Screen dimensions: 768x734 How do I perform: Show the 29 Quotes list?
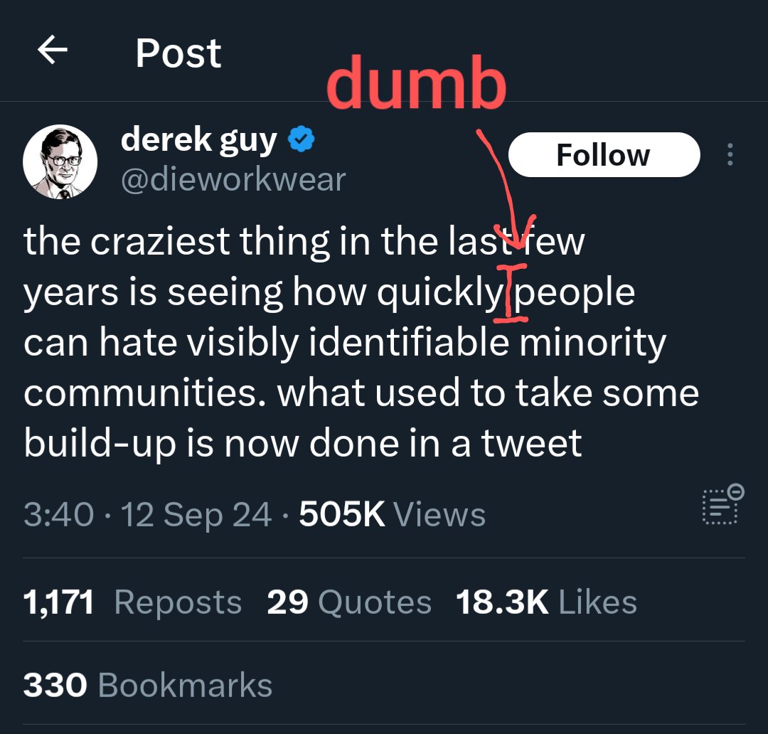pos(349,602)
